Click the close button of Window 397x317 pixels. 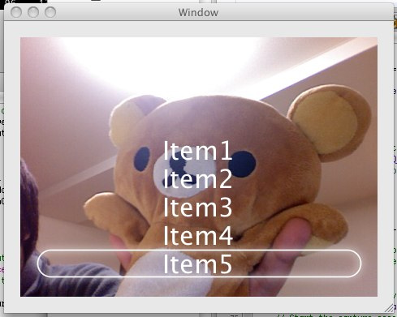(x=16, y=12)
